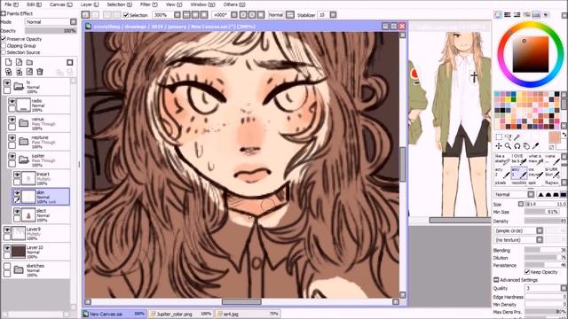Click the clear layer icon

(29, 72)
